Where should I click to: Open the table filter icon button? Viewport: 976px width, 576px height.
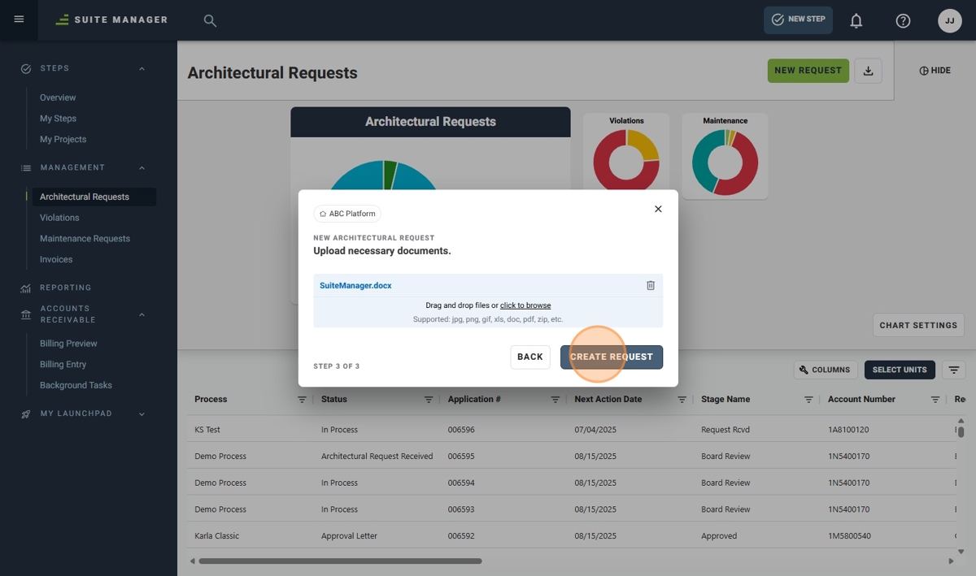point(953,370)
